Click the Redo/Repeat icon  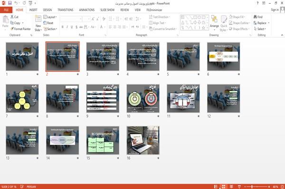point(24,3)
